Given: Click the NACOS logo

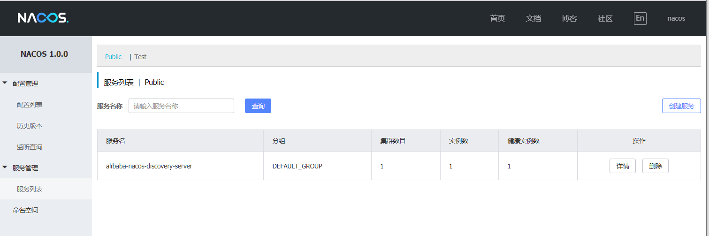Looking at the screenshot, I should click(43, 18).
